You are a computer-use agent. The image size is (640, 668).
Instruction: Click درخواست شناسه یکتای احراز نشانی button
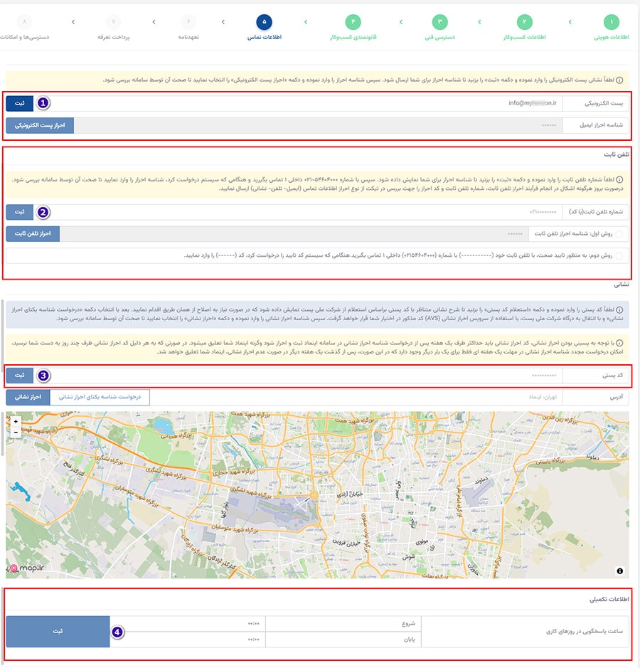[100, 397]
